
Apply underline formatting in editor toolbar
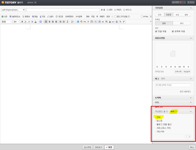point(25,22)
